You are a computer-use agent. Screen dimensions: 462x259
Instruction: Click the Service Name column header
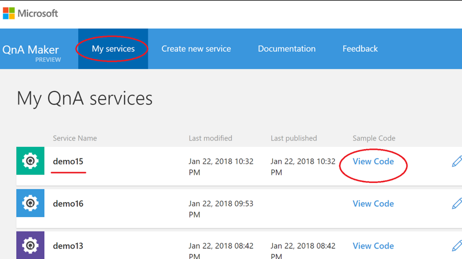pos(75,138)
